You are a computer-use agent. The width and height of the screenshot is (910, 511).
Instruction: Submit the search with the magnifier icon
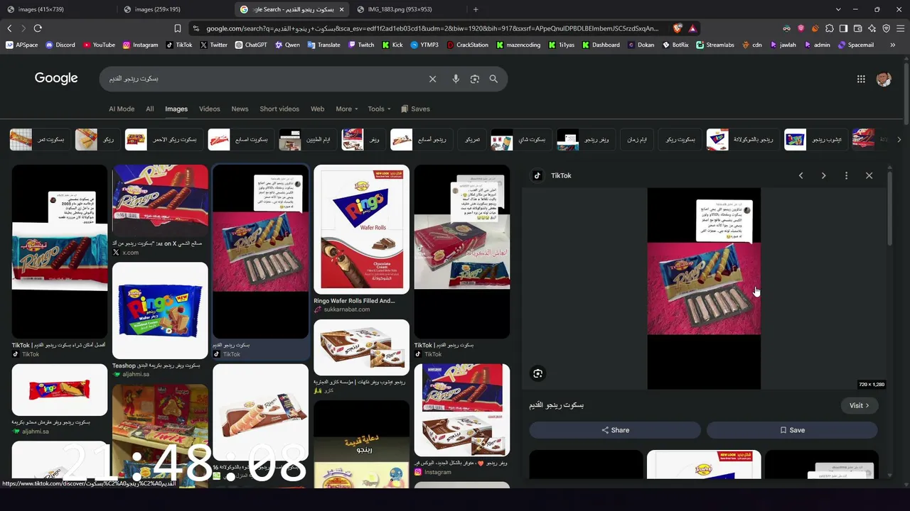493,79
